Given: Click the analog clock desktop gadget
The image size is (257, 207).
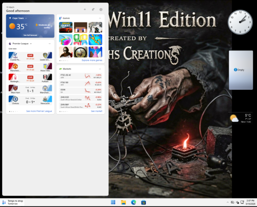Looking at the screenshot, I should (240, 22).
